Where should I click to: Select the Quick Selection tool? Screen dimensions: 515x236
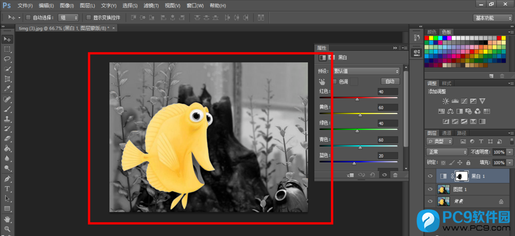tap(7, 69)
